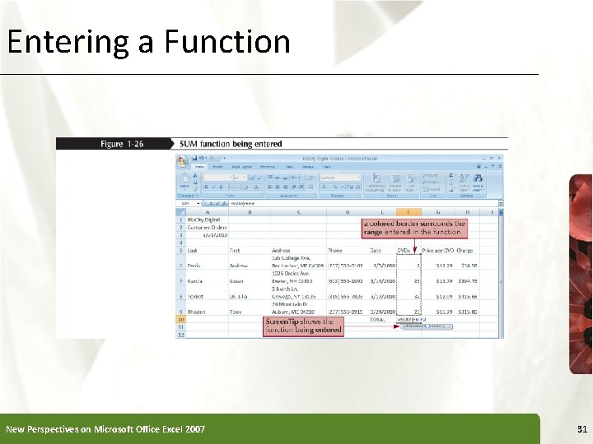
Task: Click the Name Box showing SUM
Action: click(x=187, y=204)
